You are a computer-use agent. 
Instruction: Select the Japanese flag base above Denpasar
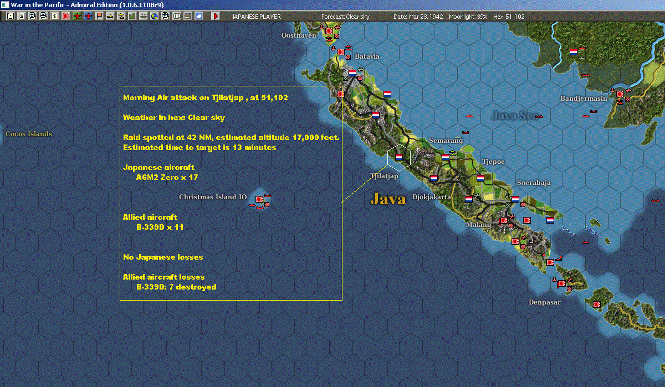click(561, 283)
